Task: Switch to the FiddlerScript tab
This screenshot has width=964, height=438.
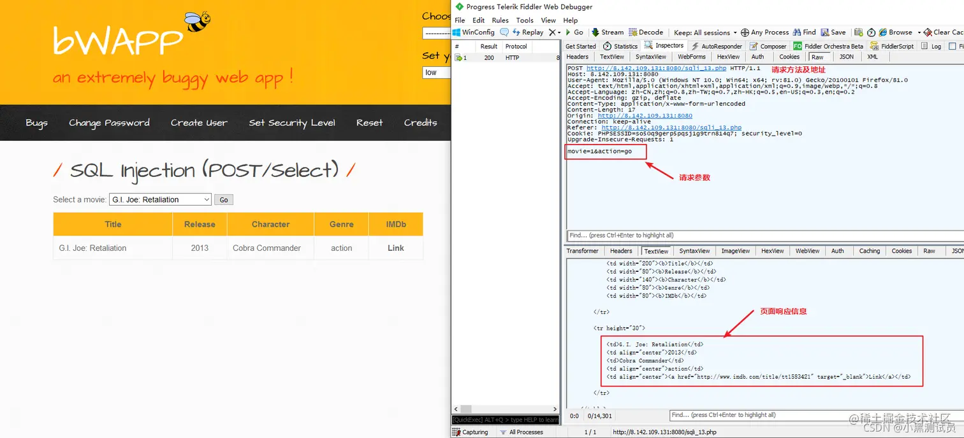Action: [892, 46]
